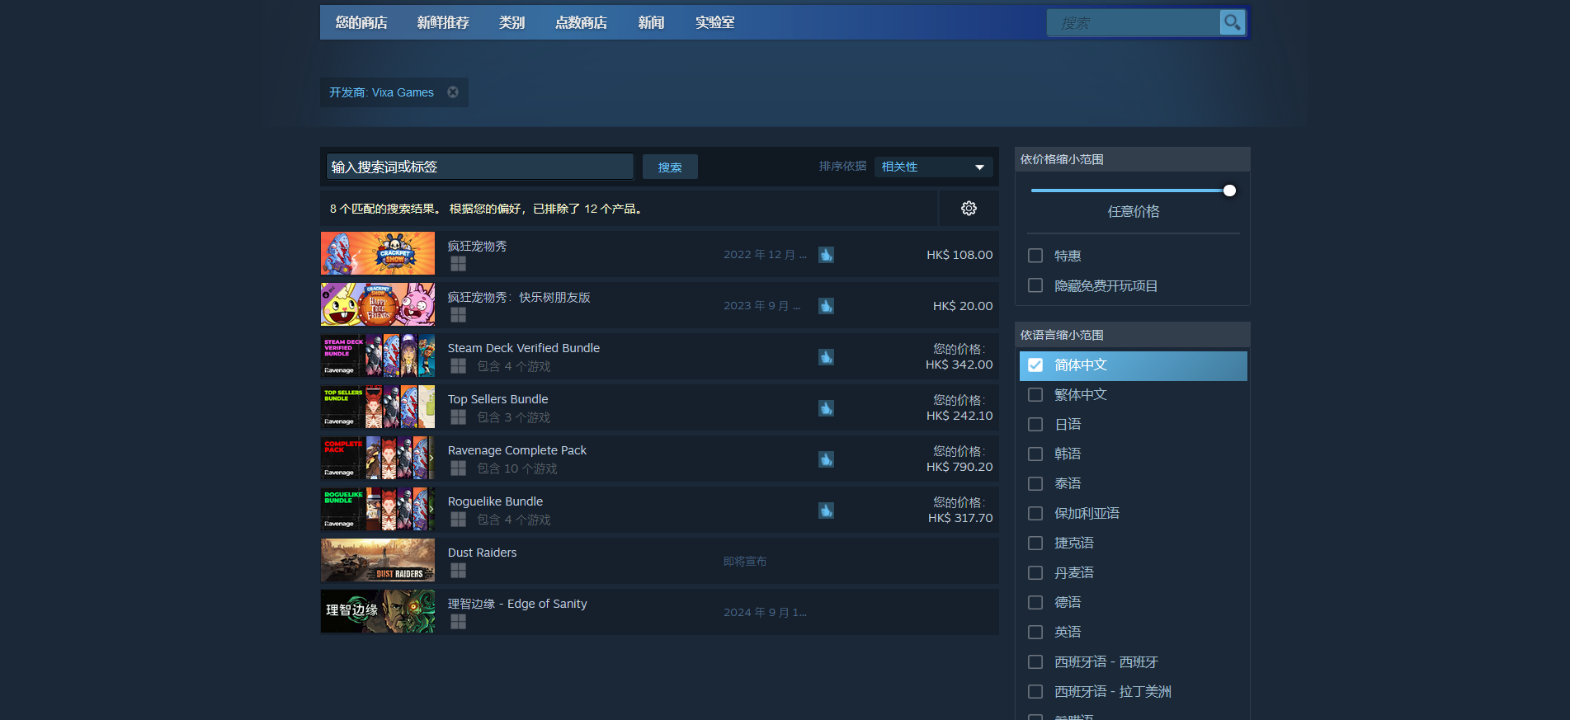Open the 新闻 tab
This screenshot has height=720, width=1570.
point(651,22)
